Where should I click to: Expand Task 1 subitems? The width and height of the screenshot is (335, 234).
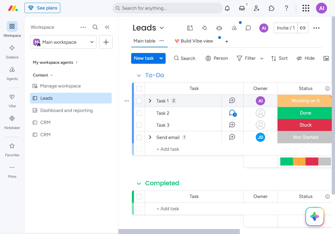point(150,101)
